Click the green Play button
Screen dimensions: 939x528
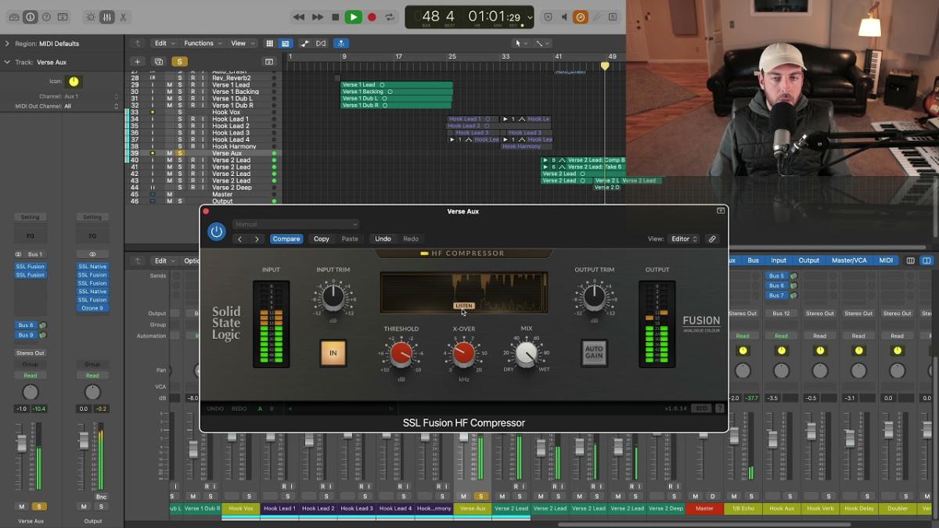pos(354,16)
